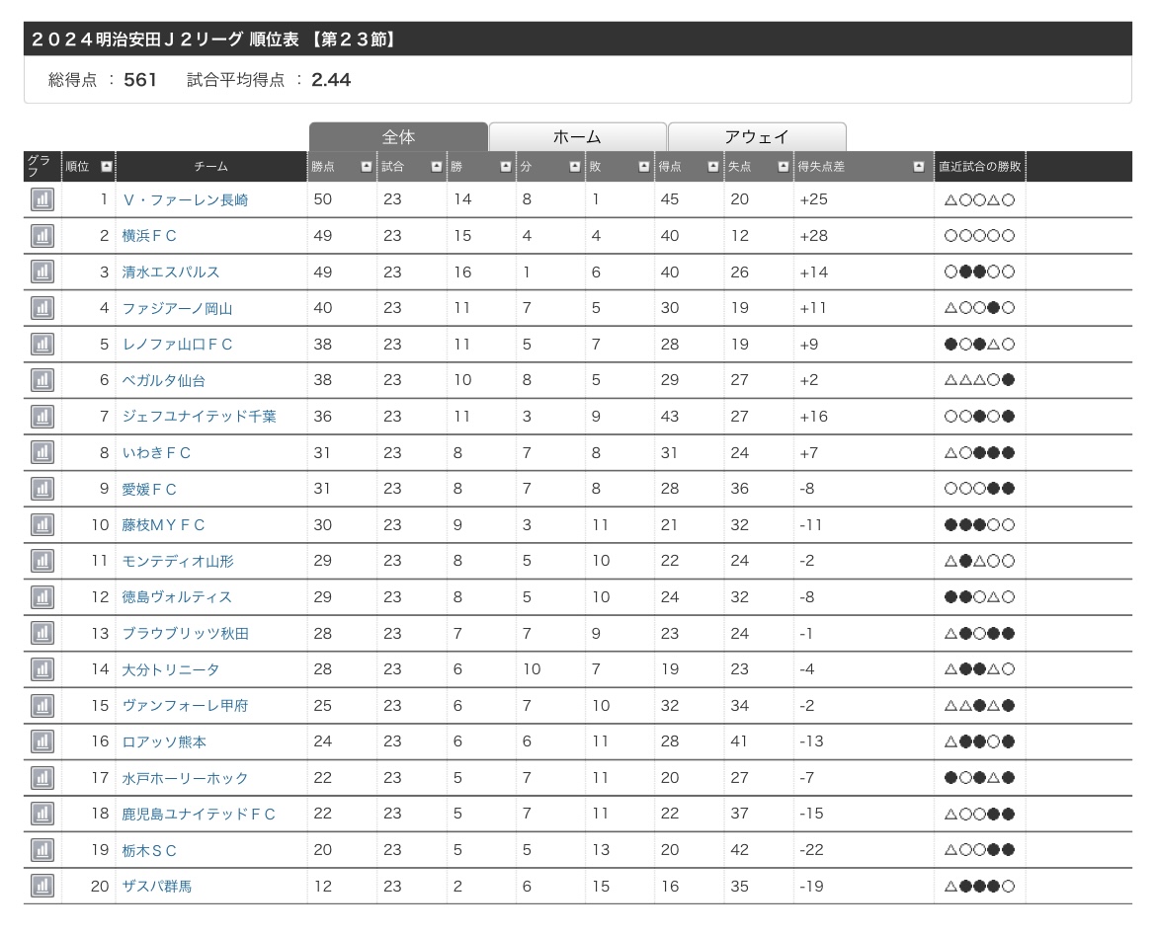Open graph icon for モンテディオ山形 row
The image size is (1156, 935).
(x=42, y=561)
